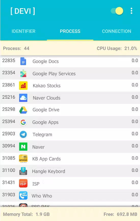
Task: Tap the Google Play Services icon
Action: coord(23,73)
